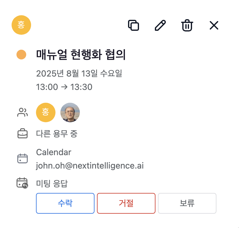Click the 다른 용무 중 status text

coord(57,134)
